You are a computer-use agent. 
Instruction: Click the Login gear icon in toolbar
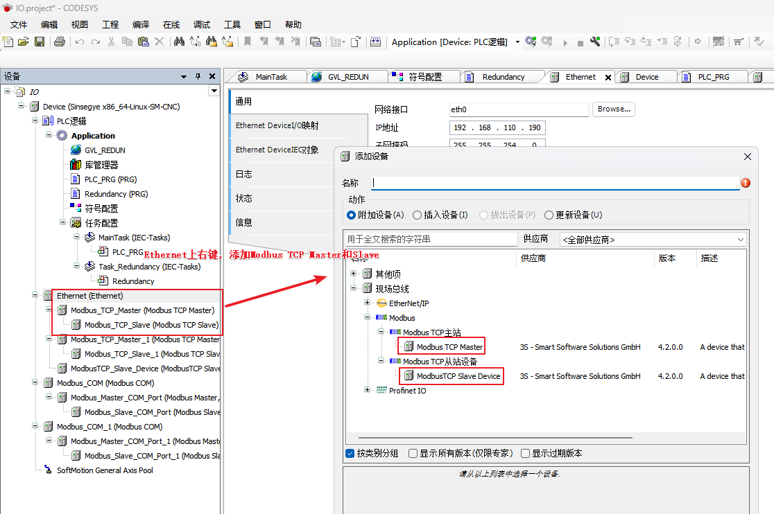coord(531,42)
